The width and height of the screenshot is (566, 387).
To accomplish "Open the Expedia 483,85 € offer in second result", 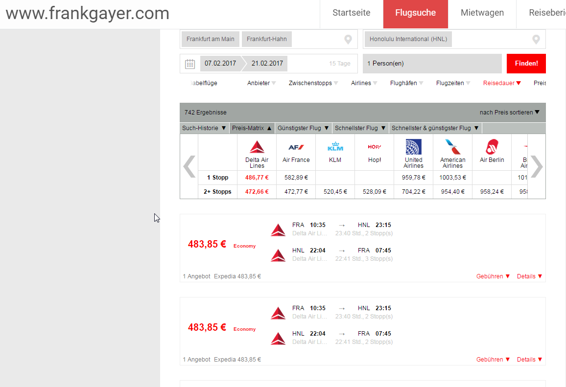I will (x=237, y=360).
